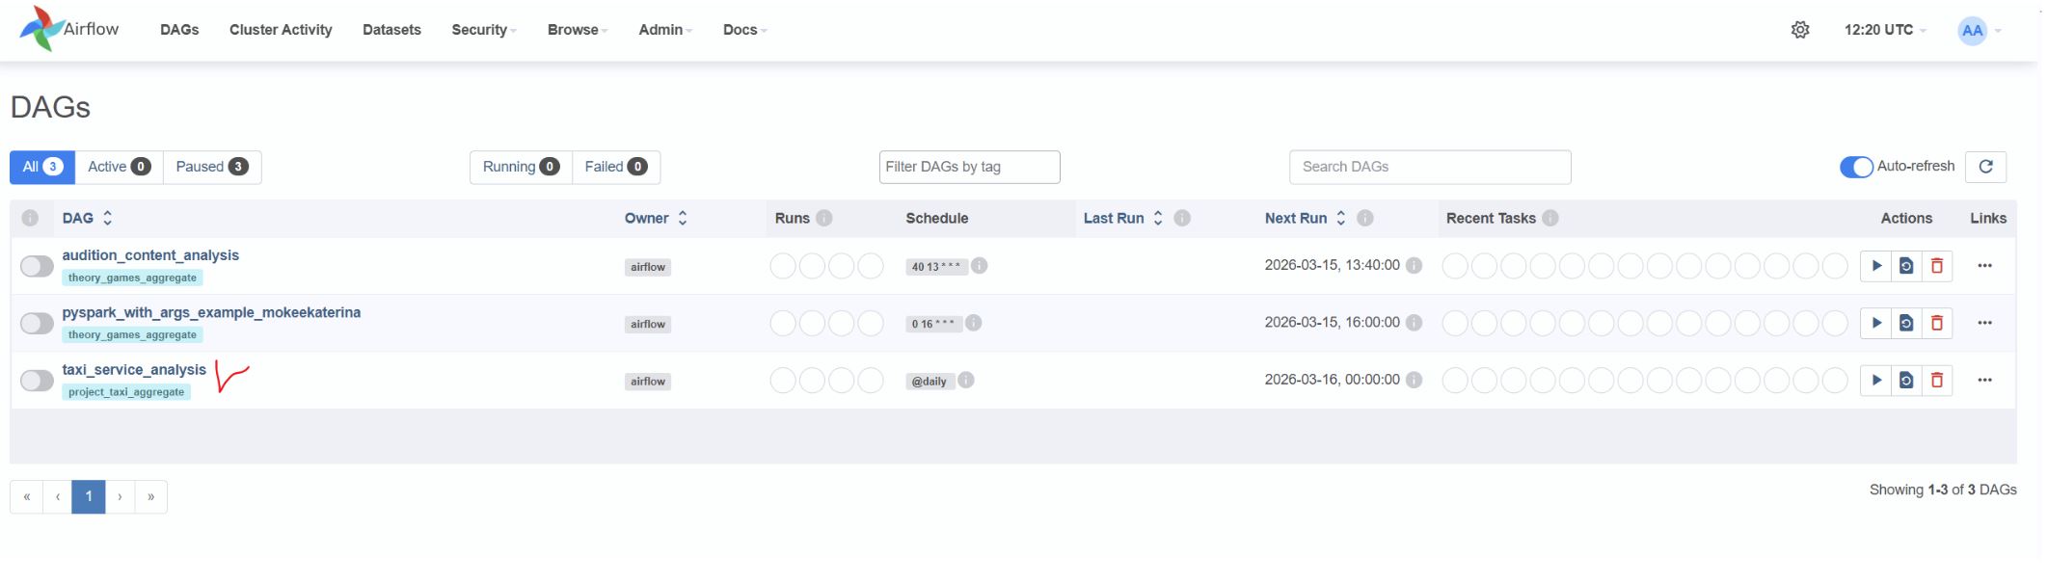Filter by the project_taxi_aggregate tag
Image resolution: width=2048 pixels, height=583 pixels.
click(126, 392)
